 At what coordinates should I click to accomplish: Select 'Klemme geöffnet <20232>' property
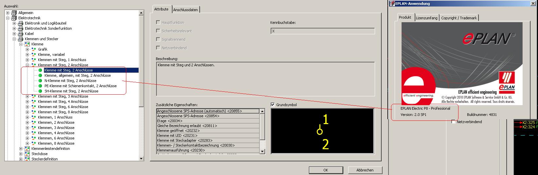click(208, 131)
